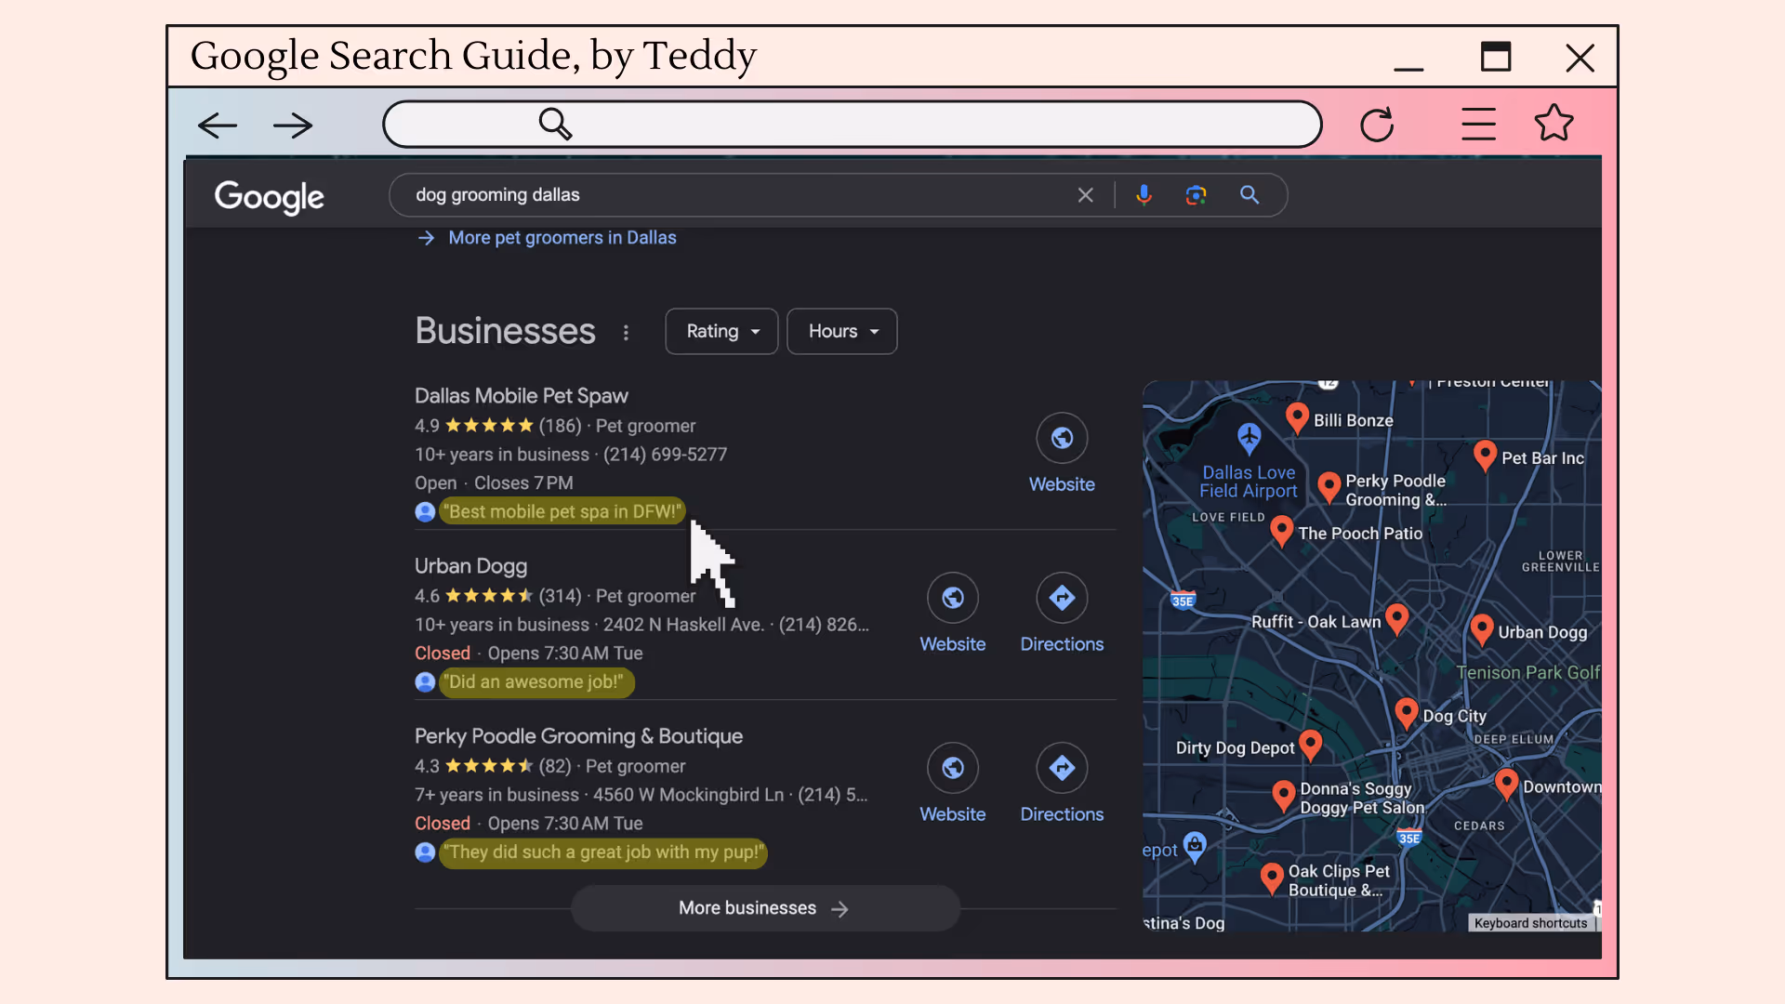Open the browser hamburger menu
The height and width of the screenshot is (1004, 1785).
[1478, 124]
